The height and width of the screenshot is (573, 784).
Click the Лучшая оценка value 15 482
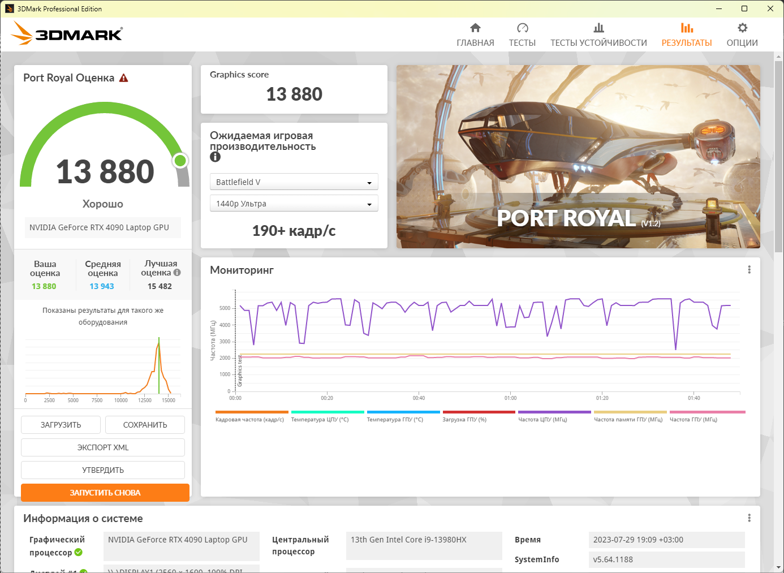click(x=160, y=286)
